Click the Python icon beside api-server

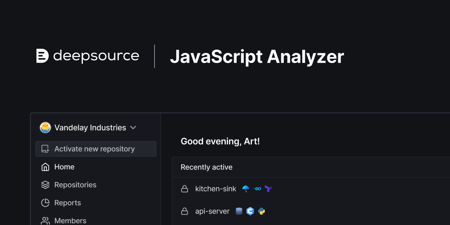[x=261, y=211]
